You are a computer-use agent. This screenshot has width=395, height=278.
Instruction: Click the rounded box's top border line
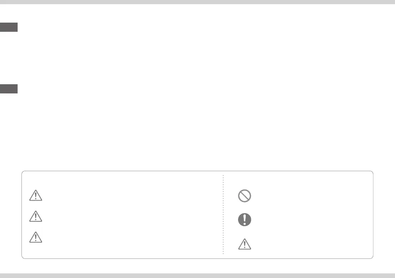pyautogui.click(x=197, y=171)
